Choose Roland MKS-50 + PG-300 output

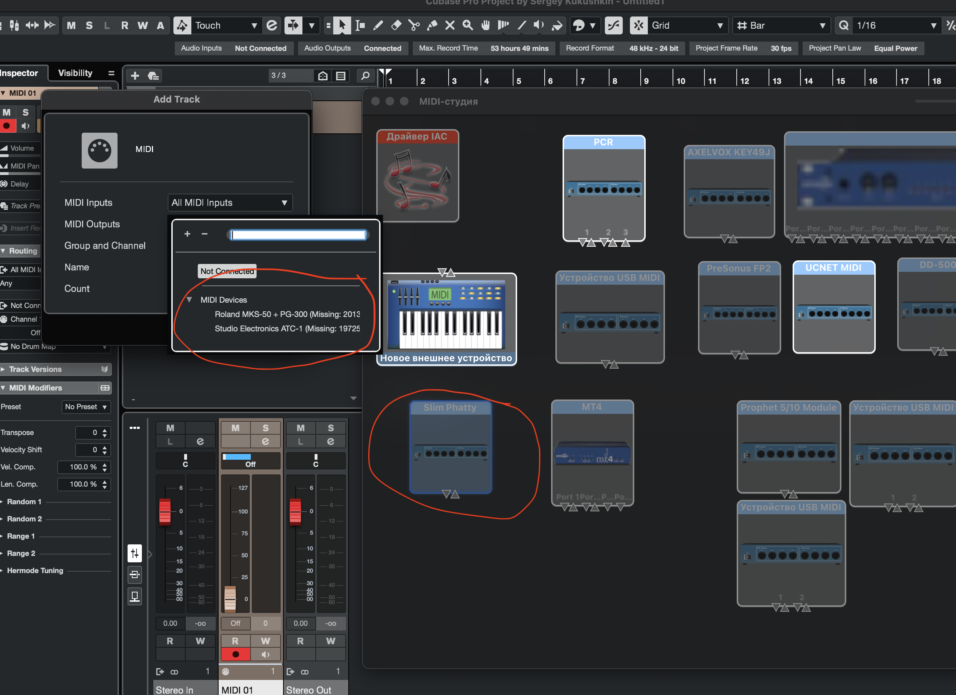pyautogui.click(x=287, y=314)
